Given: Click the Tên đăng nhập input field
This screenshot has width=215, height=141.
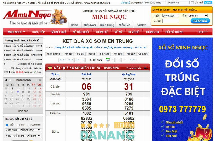Looking at the screenshot, I should click(x=155, y=3).
